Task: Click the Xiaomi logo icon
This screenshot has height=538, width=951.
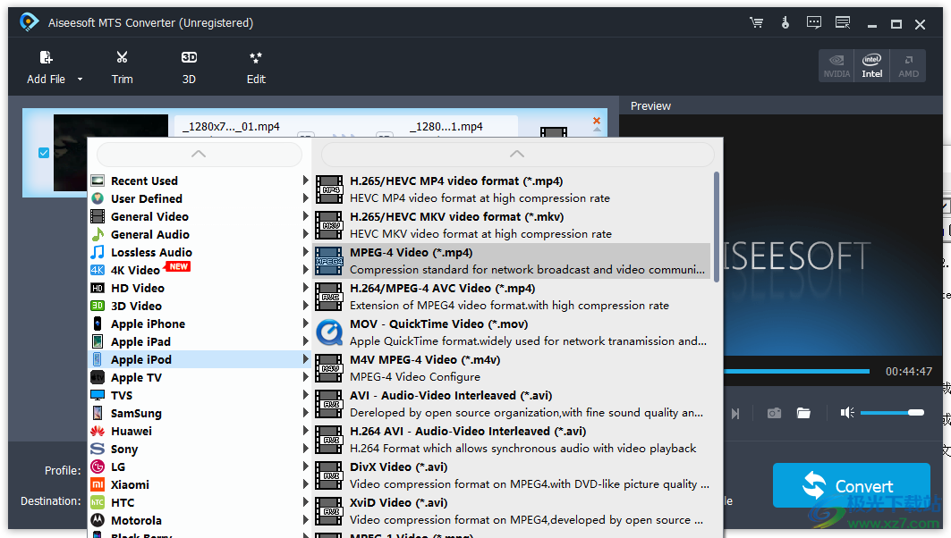Action: click(97, 484)
